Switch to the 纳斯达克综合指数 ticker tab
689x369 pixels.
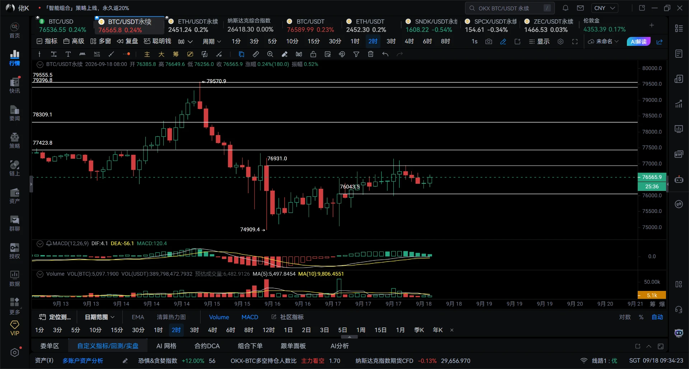(251, 25)
